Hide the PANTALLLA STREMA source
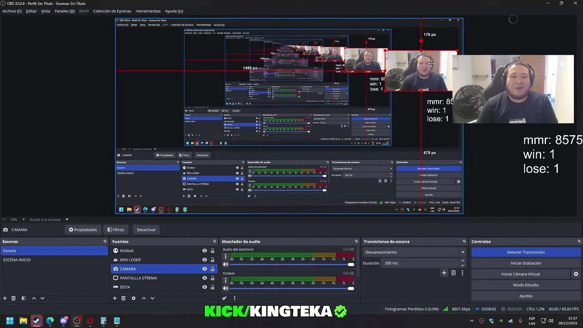Image resolution: width=583 pixels, height=328 pixels. click(205, 278)
